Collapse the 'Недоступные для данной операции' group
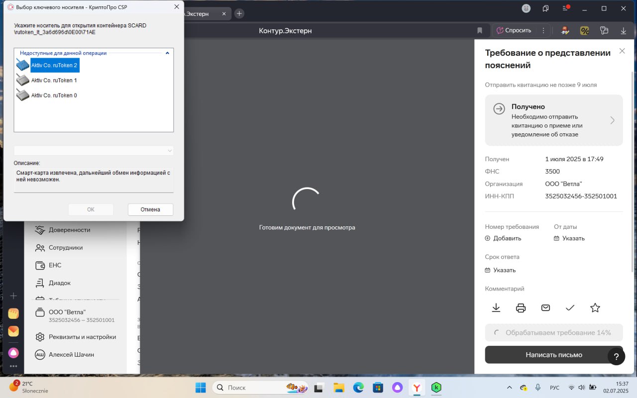Screen dimensions: 637x398 (x=167, y=53)
